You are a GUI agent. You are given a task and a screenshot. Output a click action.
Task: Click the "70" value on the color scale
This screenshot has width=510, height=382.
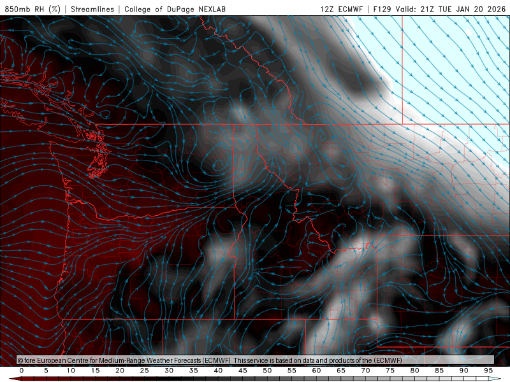click(365, 371)
